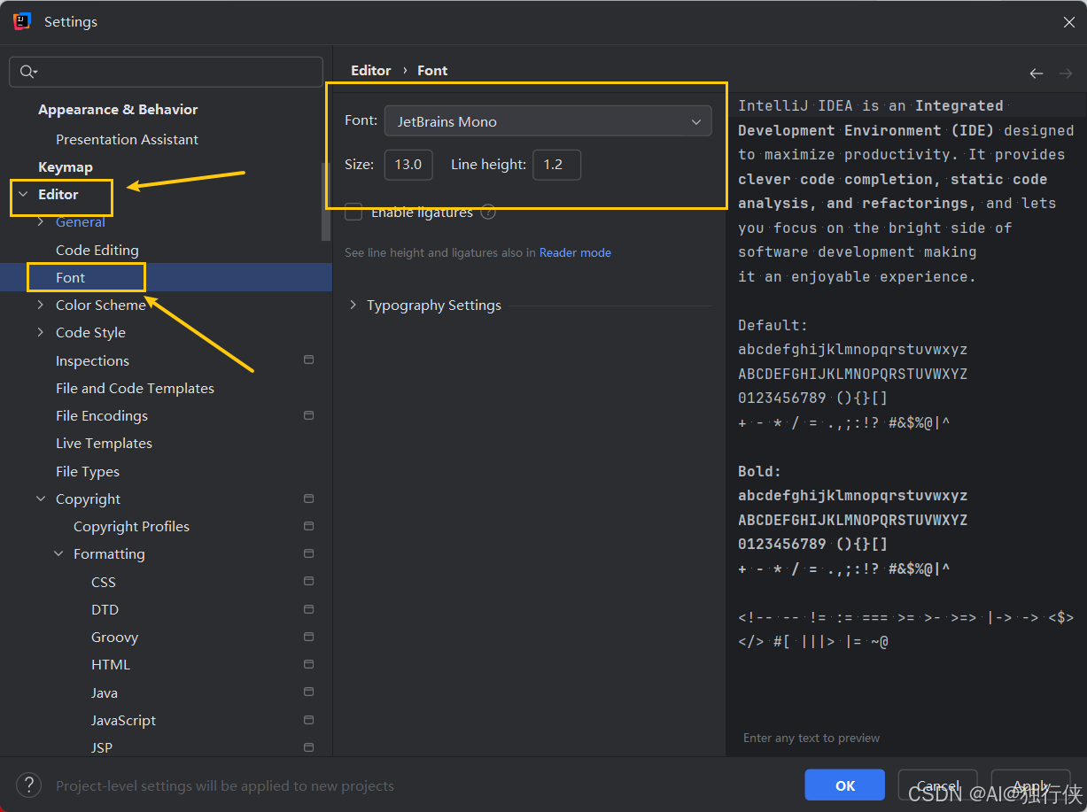
Task: Click the settings tree scrollbar
Action: (326, 201)
